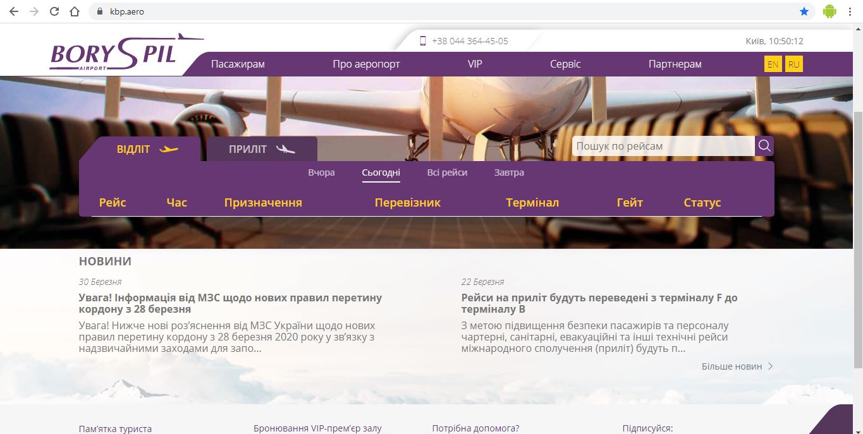Click the Android extension icon
The image size is (863, 434).
(829, 11)
